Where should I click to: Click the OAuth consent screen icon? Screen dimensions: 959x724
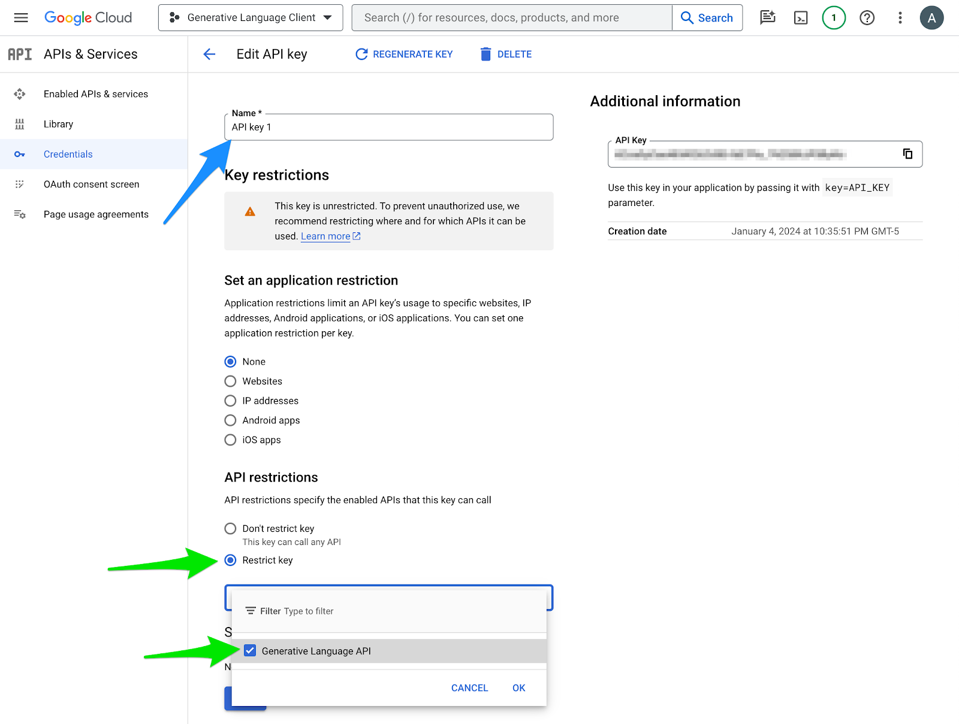(20, 184)
